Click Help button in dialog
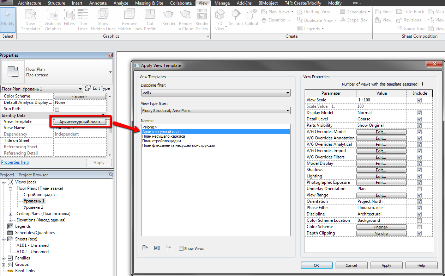 (421, 265)
